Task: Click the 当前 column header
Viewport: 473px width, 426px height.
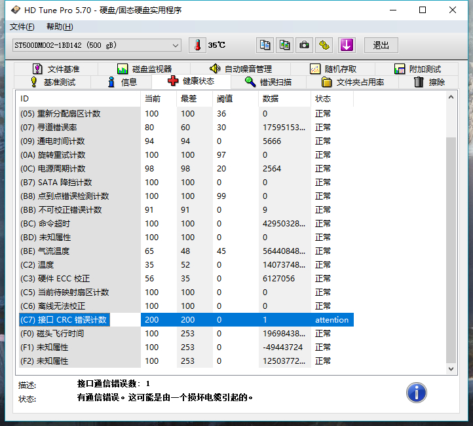Action: point(159,99)
